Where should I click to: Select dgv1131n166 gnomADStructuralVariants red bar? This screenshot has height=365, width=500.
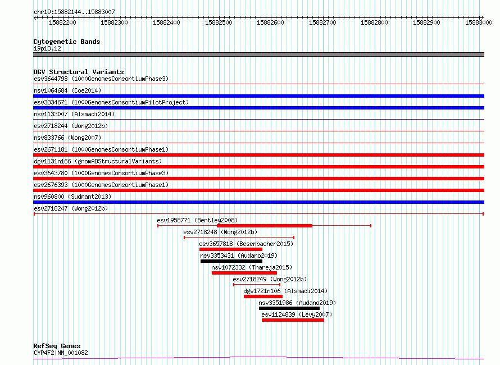[258, 167]
